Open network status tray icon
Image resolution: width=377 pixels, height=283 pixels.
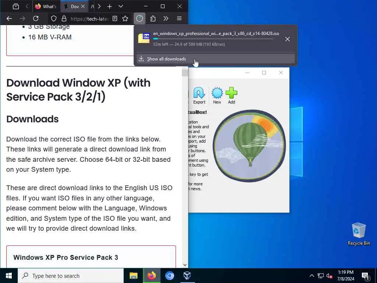[x=321, y=276]
